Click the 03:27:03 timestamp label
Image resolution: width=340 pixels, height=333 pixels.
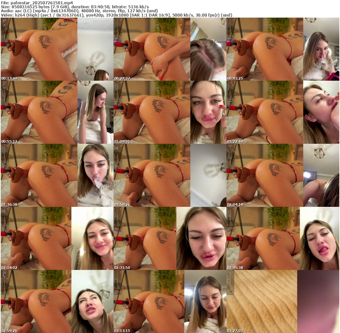click(235, 331)
